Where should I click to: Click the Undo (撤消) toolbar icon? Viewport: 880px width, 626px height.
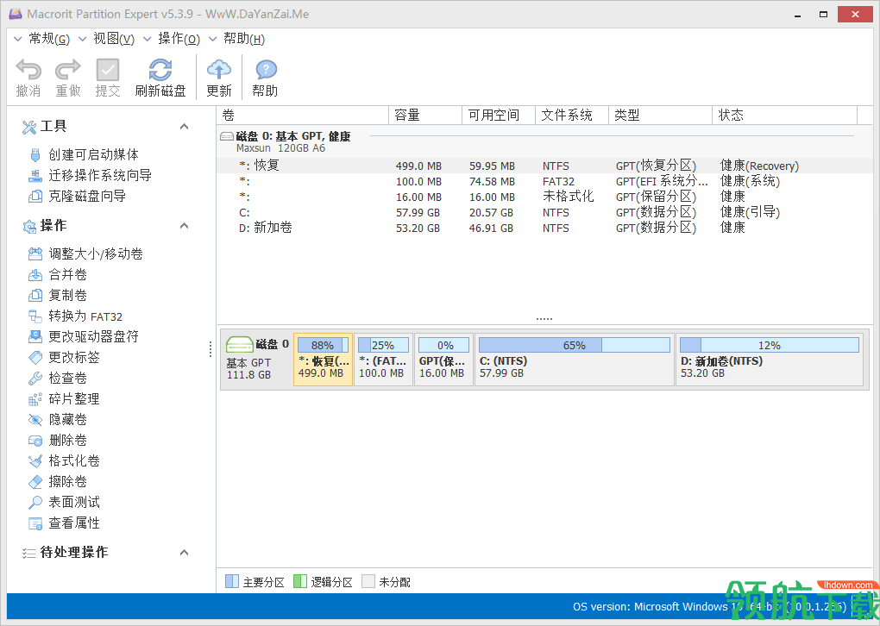point(28,70)
